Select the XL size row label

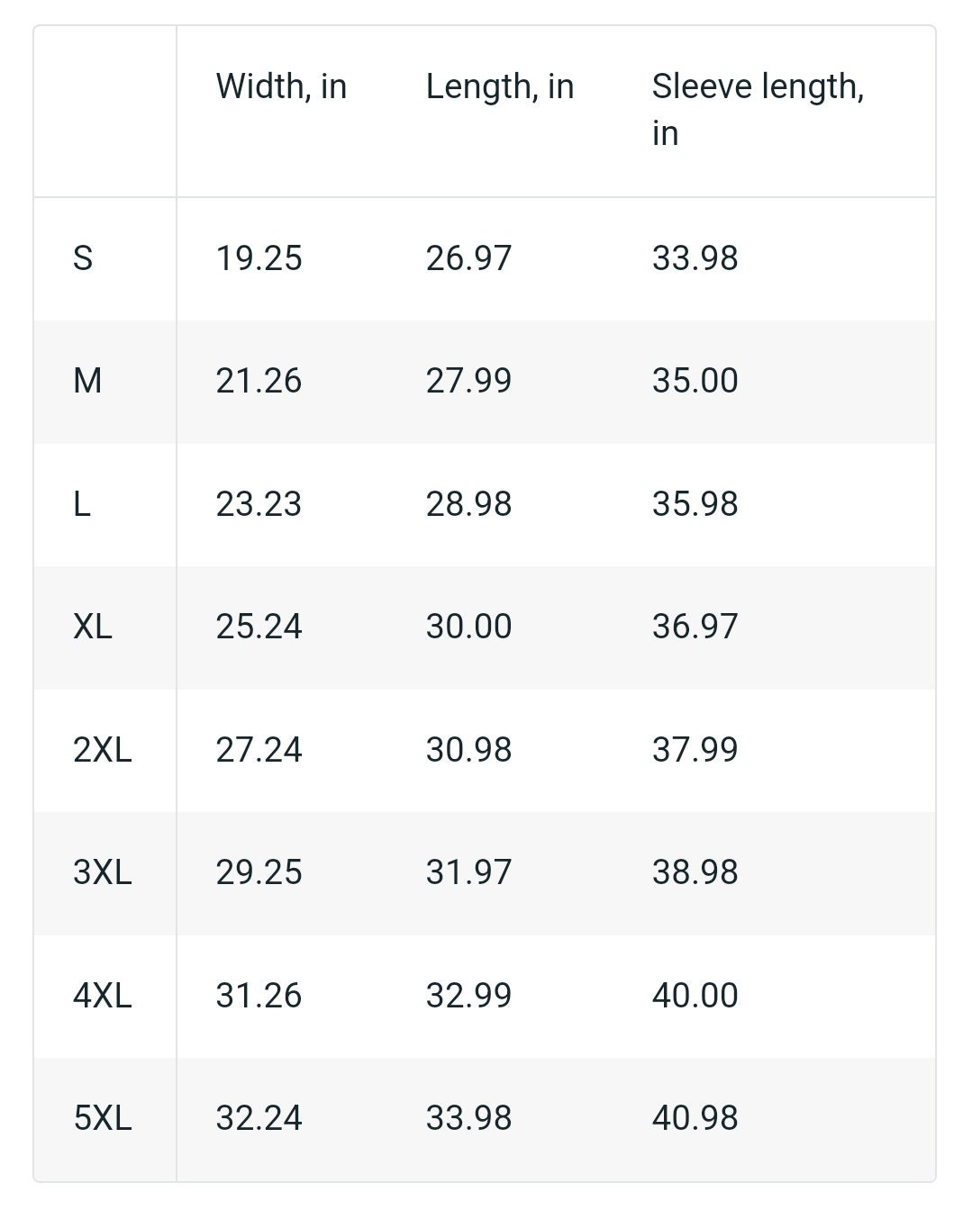point(93,627)
